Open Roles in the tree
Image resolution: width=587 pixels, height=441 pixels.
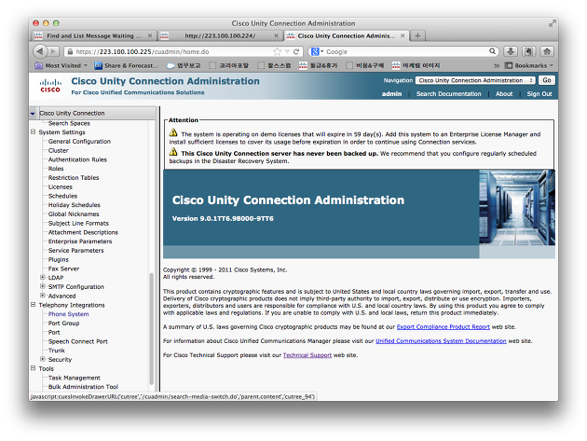[56, 169]
